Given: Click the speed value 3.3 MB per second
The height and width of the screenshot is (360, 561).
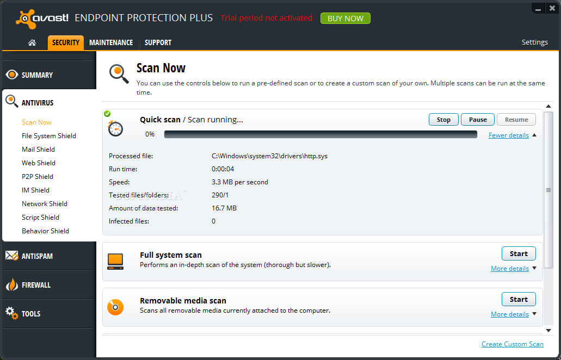Looking at the screenshot, I should click(240, 182).
